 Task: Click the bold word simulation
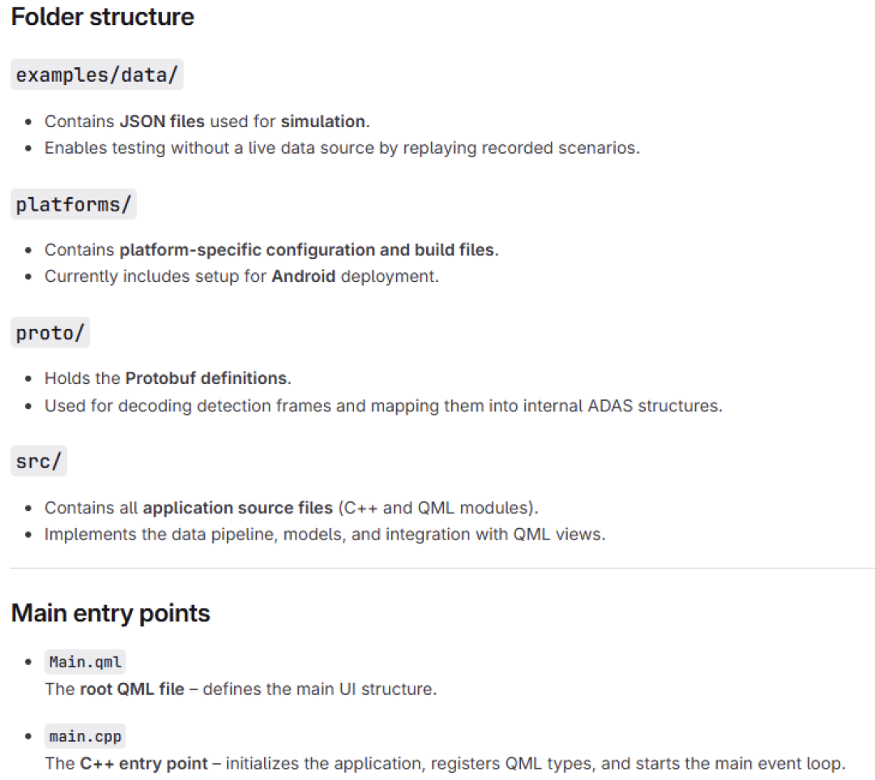click(x=323, y=121)
